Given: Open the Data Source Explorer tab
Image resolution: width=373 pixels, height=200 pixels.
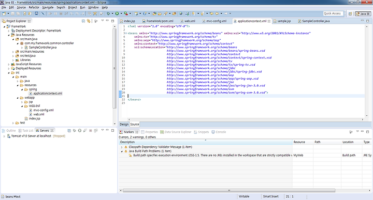Looking at the screenshot, I should [176, 132].
